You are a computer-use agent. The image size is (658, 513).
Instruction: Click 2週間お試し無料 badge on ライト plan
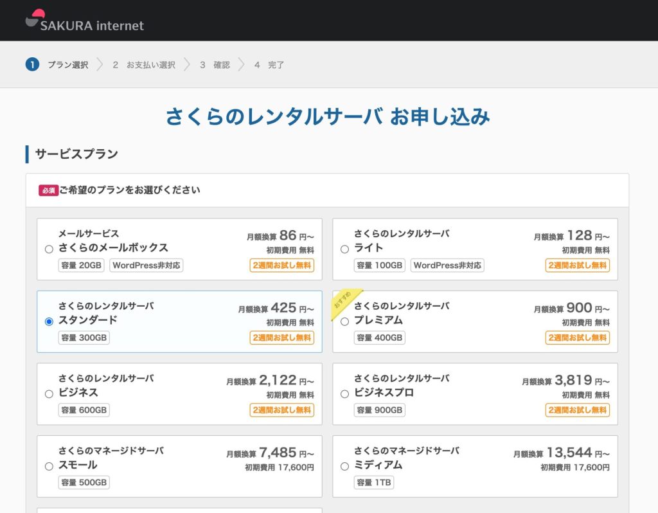(577, 265)
